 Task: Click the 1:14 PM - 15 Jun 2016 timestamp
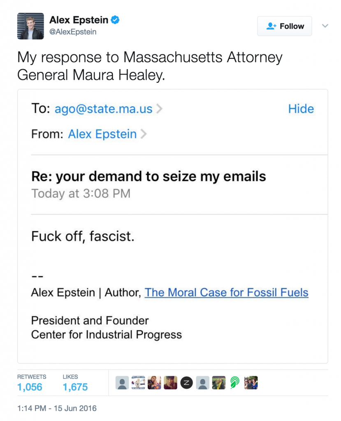pyautogui.click(x=57, y=408)
